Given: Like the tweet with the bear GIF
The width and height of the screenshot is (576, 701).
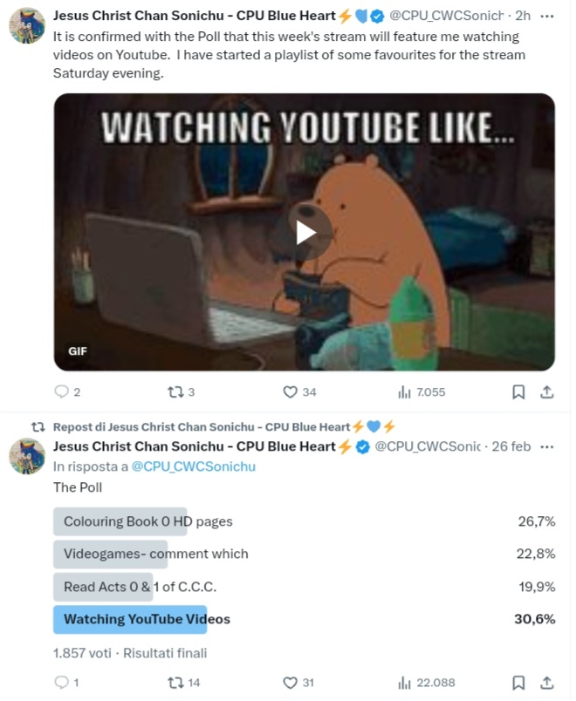Looking at the screenshot, I should pyautogui.click(x=299, y=392).
